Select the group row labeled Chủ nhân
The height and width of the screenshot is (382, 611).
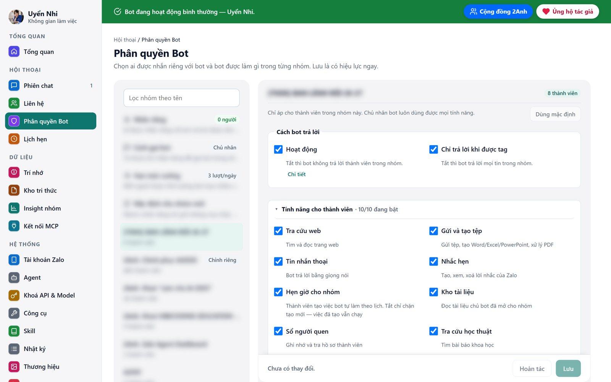(181, 153)
